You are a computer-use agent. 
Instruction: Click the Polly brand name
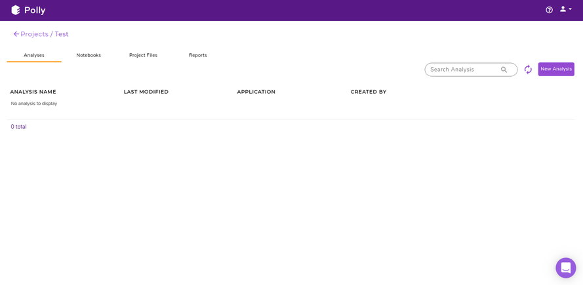[35, 11]
